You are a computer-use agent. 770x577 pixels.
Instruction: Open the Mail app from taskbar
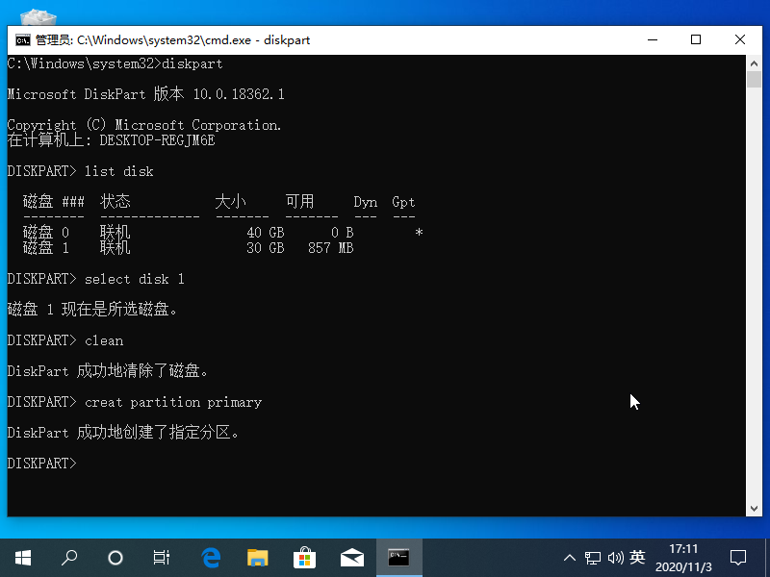352,558
